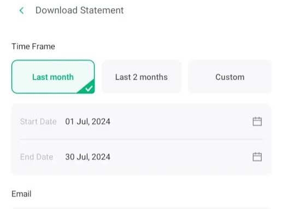Click the Email section label
Viewport: 283px width, 209px height.
[21, 194]
